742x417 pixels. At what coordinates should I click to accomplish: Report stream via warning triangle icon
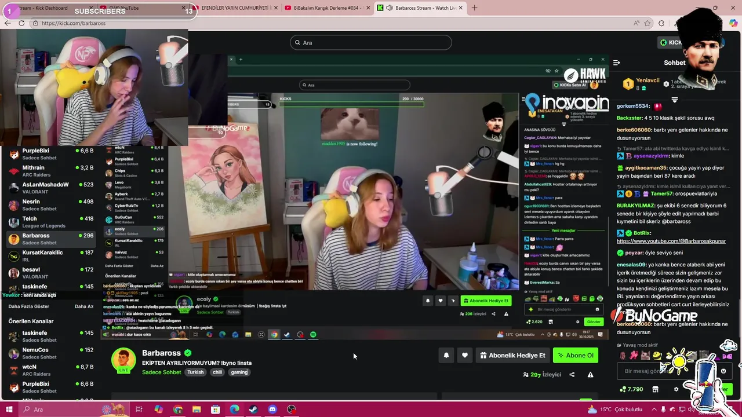click(x=590, y=375)
